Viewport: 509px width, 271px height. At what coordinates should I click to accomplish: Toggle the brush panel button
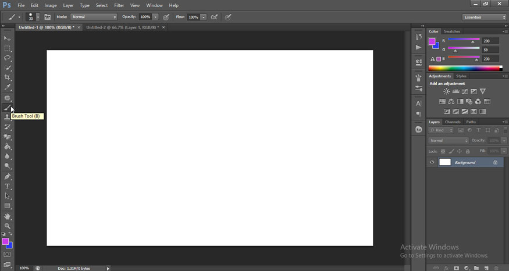click(47, 17)
